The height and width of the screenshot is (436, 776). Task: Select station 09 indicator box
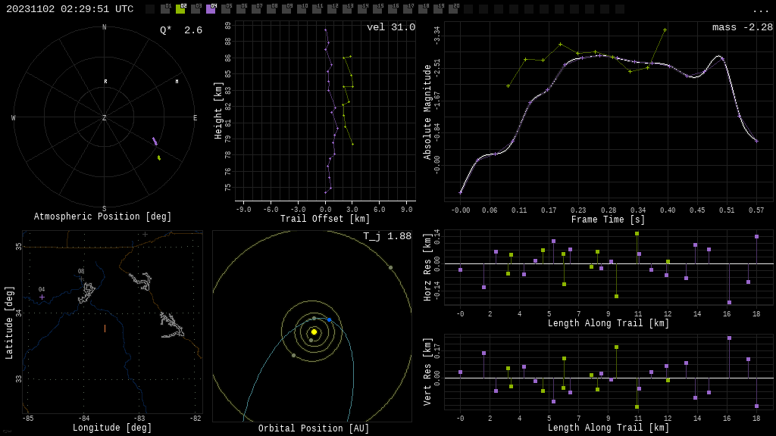pyautogui.click(x=286, y=9)
